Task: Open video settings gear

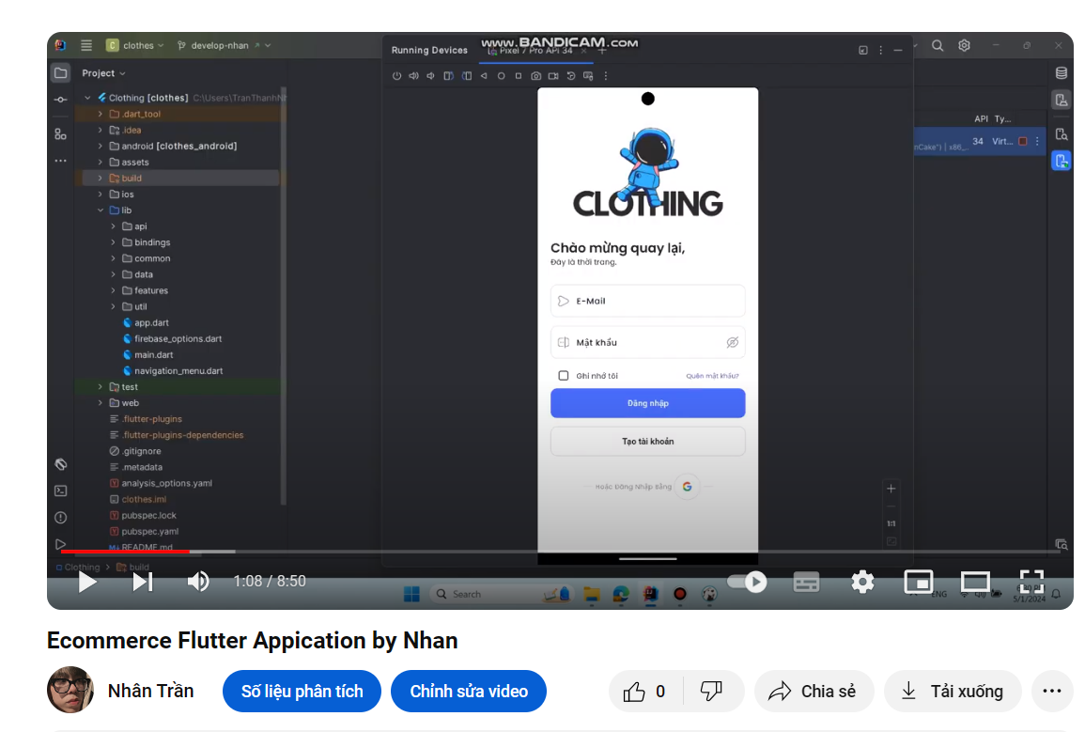Action: [862, 582]
